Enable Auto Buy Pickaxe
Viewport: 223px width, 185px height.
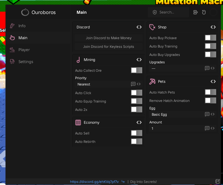click(210, 38)
